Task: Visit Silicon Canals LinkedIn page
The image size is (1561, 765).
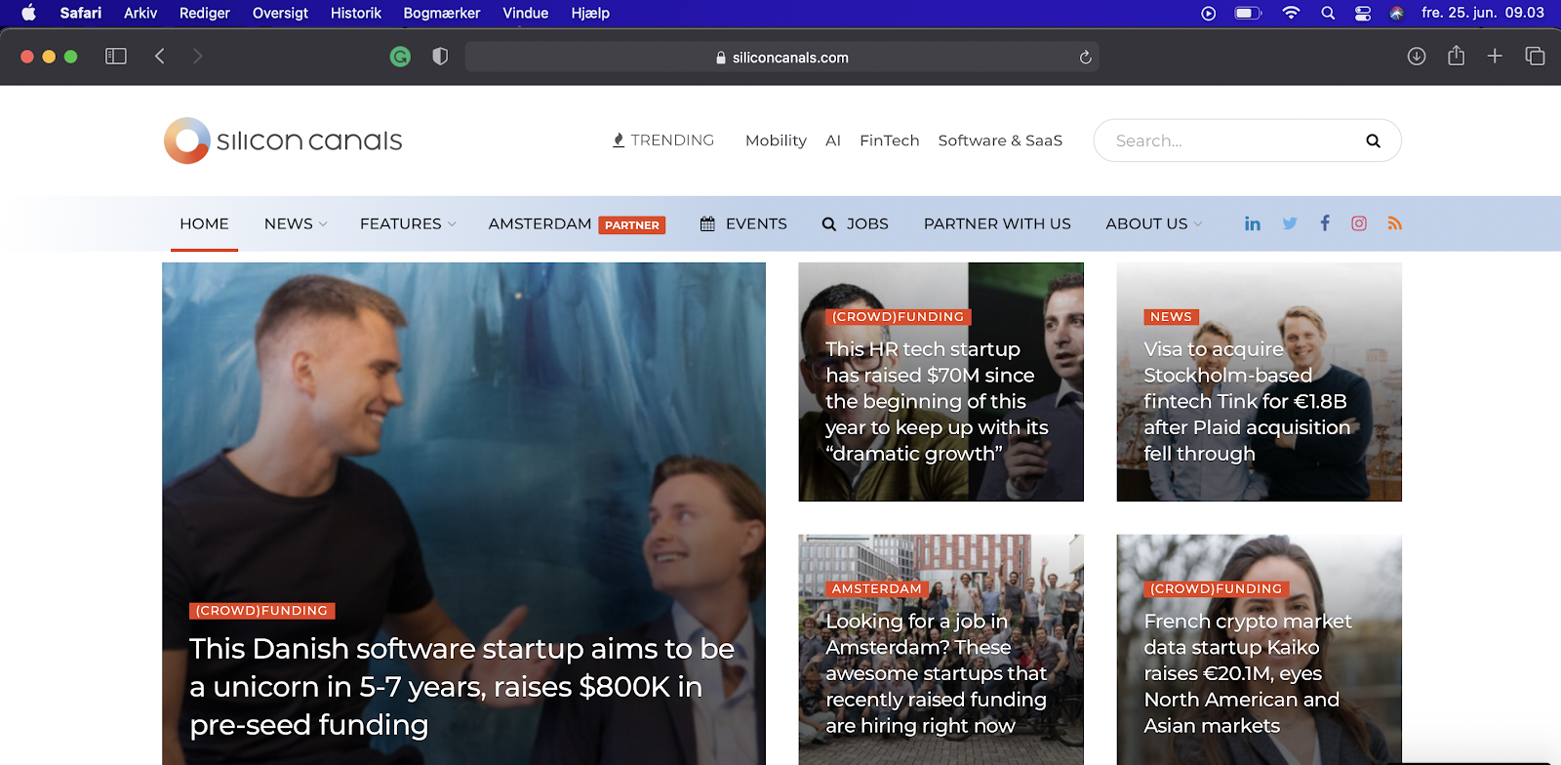Action: coord(1253,223)
